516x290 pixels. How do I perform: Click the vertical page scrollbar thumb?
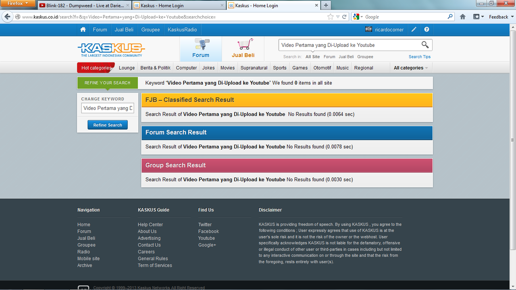(512, 140)
